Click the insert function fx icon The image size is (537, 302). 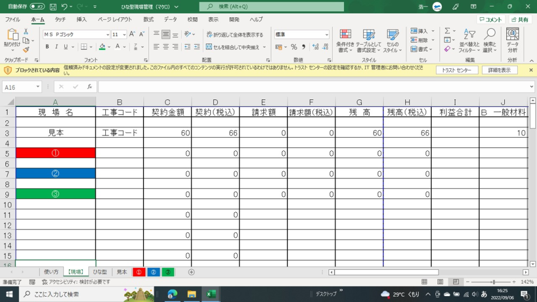pyautogui.click(x=90, y=87)
